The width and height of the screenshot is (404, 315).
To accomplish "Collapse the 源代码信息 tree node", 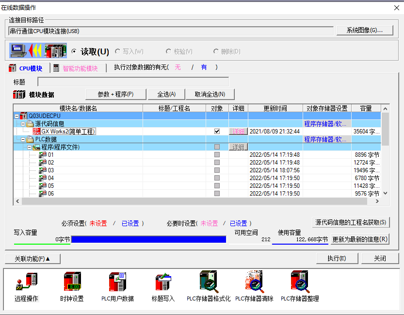I will (x=23, y=124).
